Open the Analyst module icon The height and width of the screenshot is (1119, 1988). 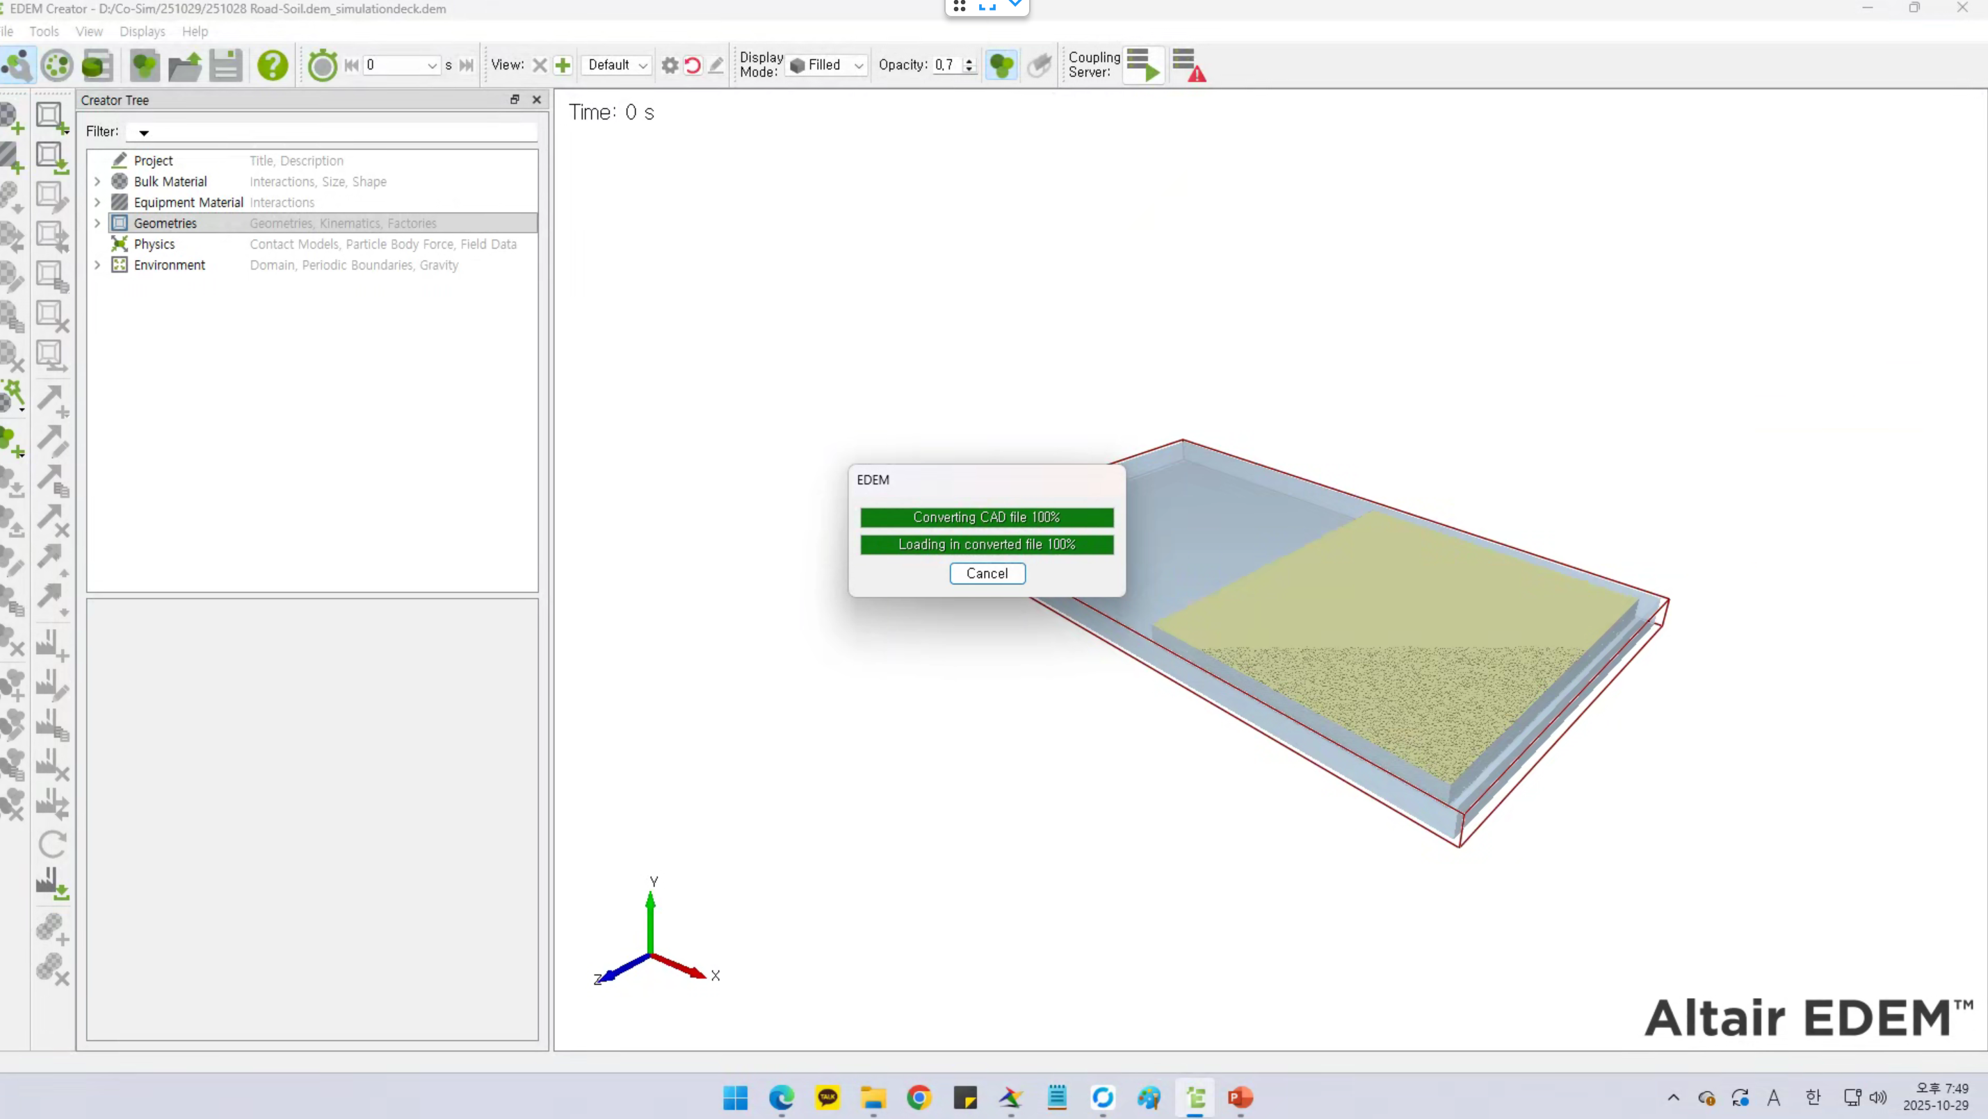pyautogui.click(x=98, y=65)
